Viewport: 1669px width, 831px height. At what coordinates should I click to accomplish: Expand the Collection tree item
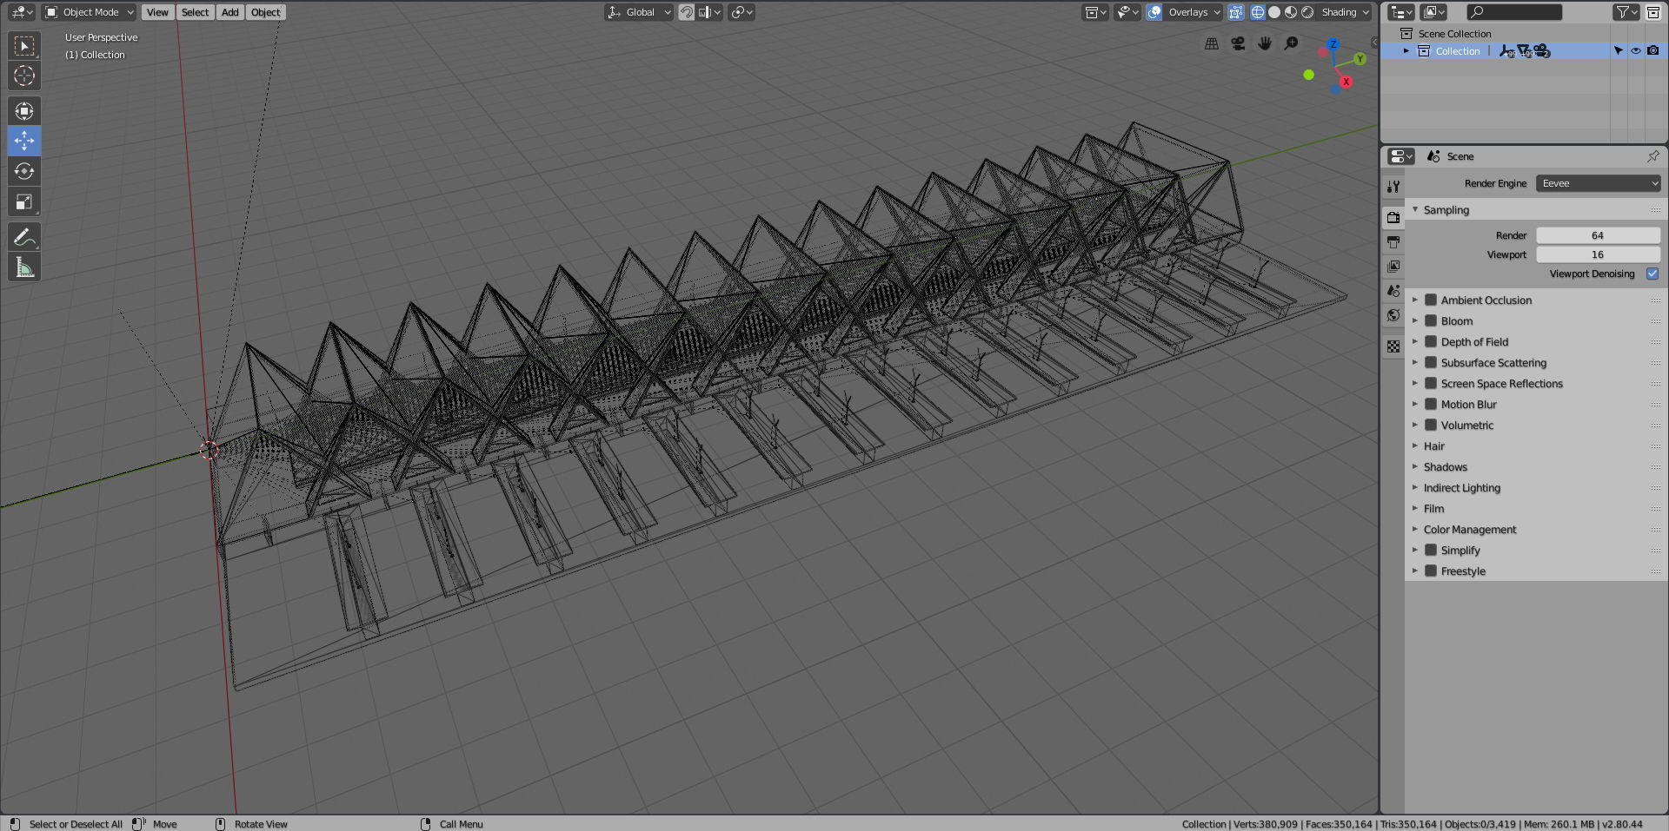[x=1406, y=50]
